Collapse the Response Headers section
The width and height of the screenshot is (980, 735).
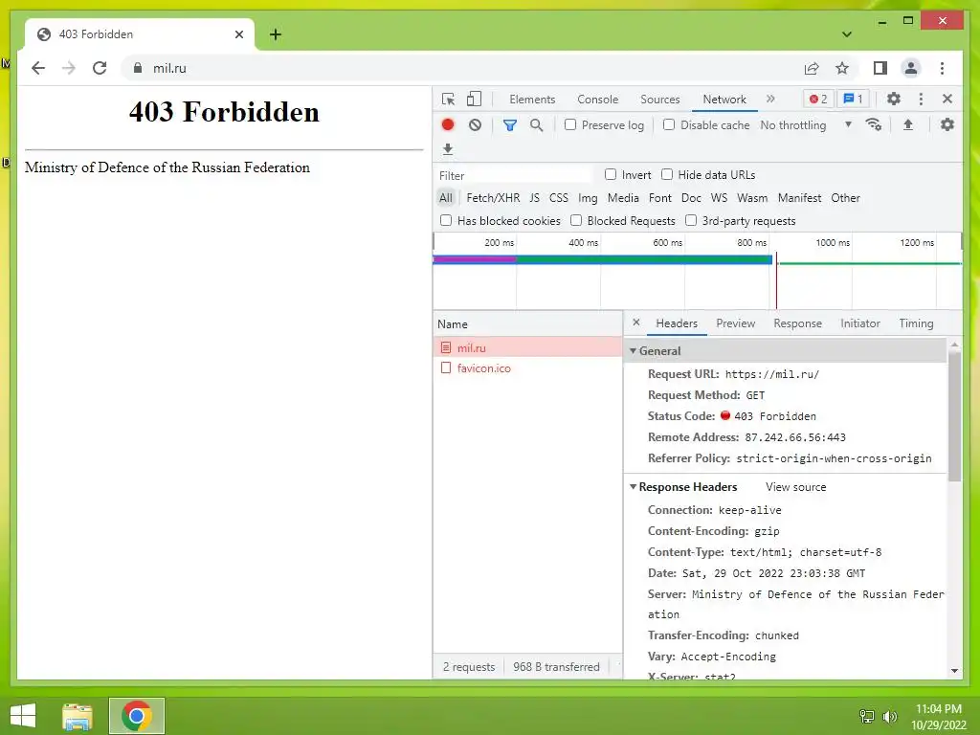coord(634,486)
